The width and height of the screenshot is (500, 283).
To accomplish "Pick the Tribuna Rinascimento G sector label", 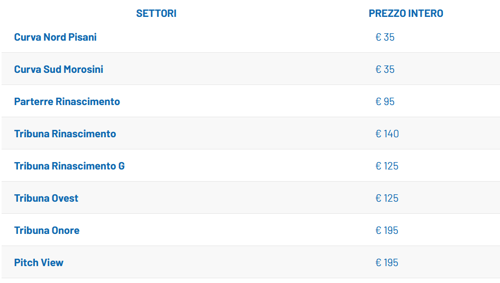I will coord(69,166).
